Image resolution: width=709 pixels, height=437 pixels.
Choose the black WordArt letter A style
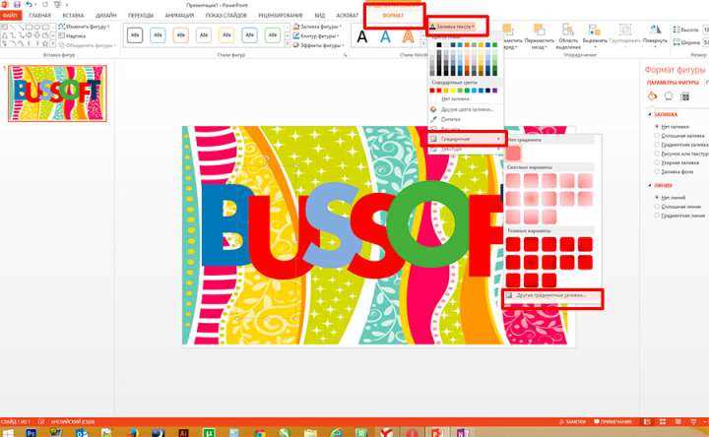point(362,36)
